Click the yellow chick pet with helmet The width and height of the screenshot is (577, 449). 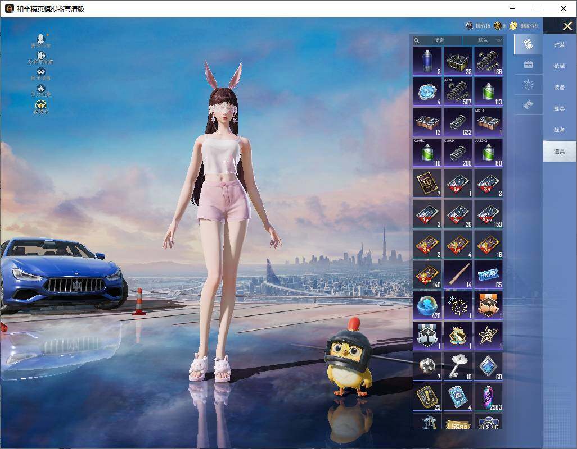click(x=349, y=358)
